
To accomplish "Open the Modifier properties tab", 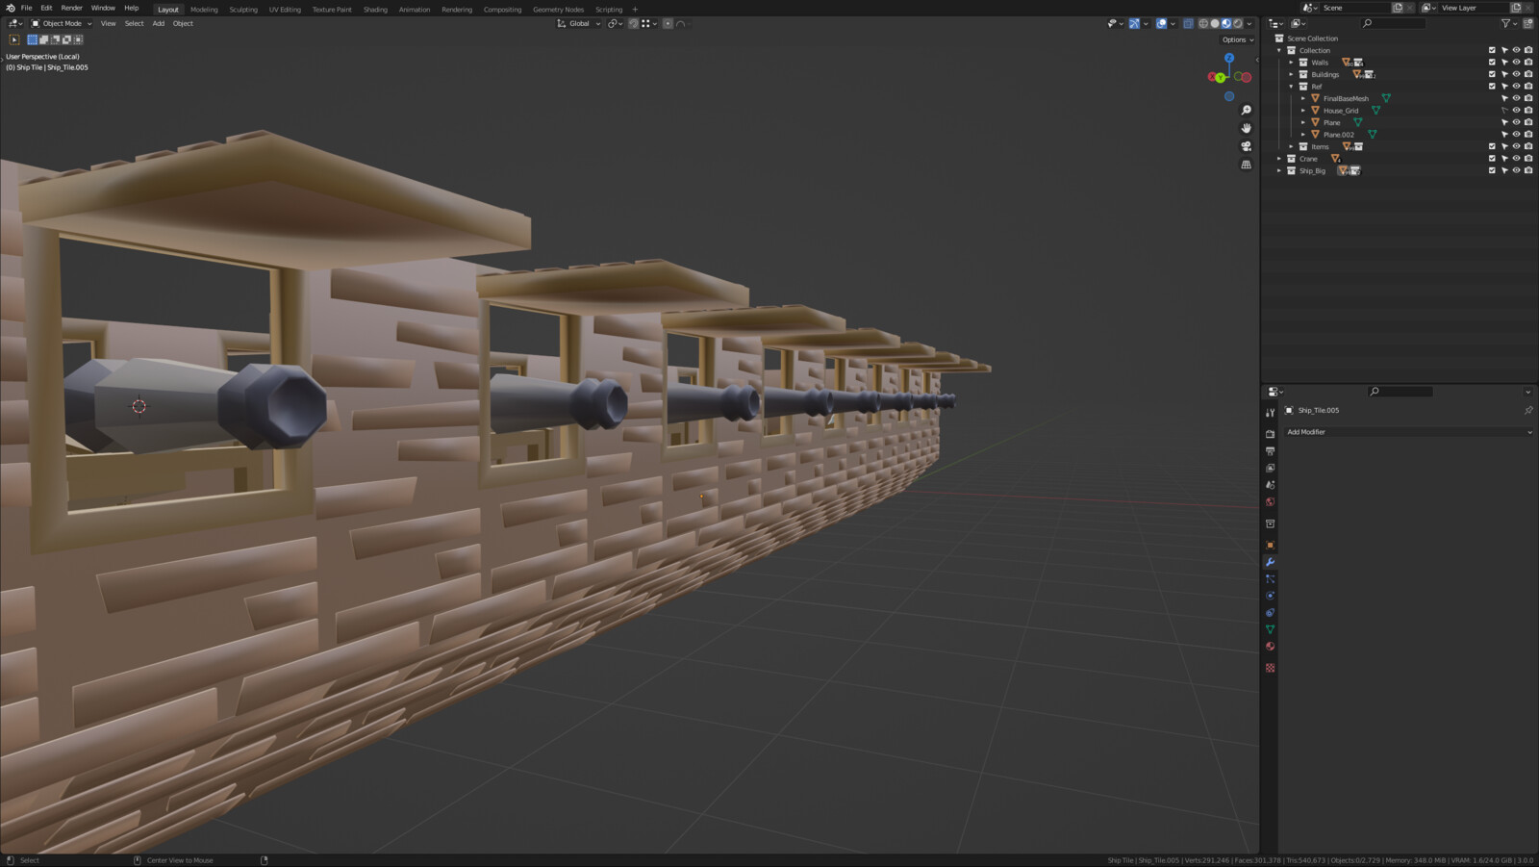I will (x=1270, y=562).
